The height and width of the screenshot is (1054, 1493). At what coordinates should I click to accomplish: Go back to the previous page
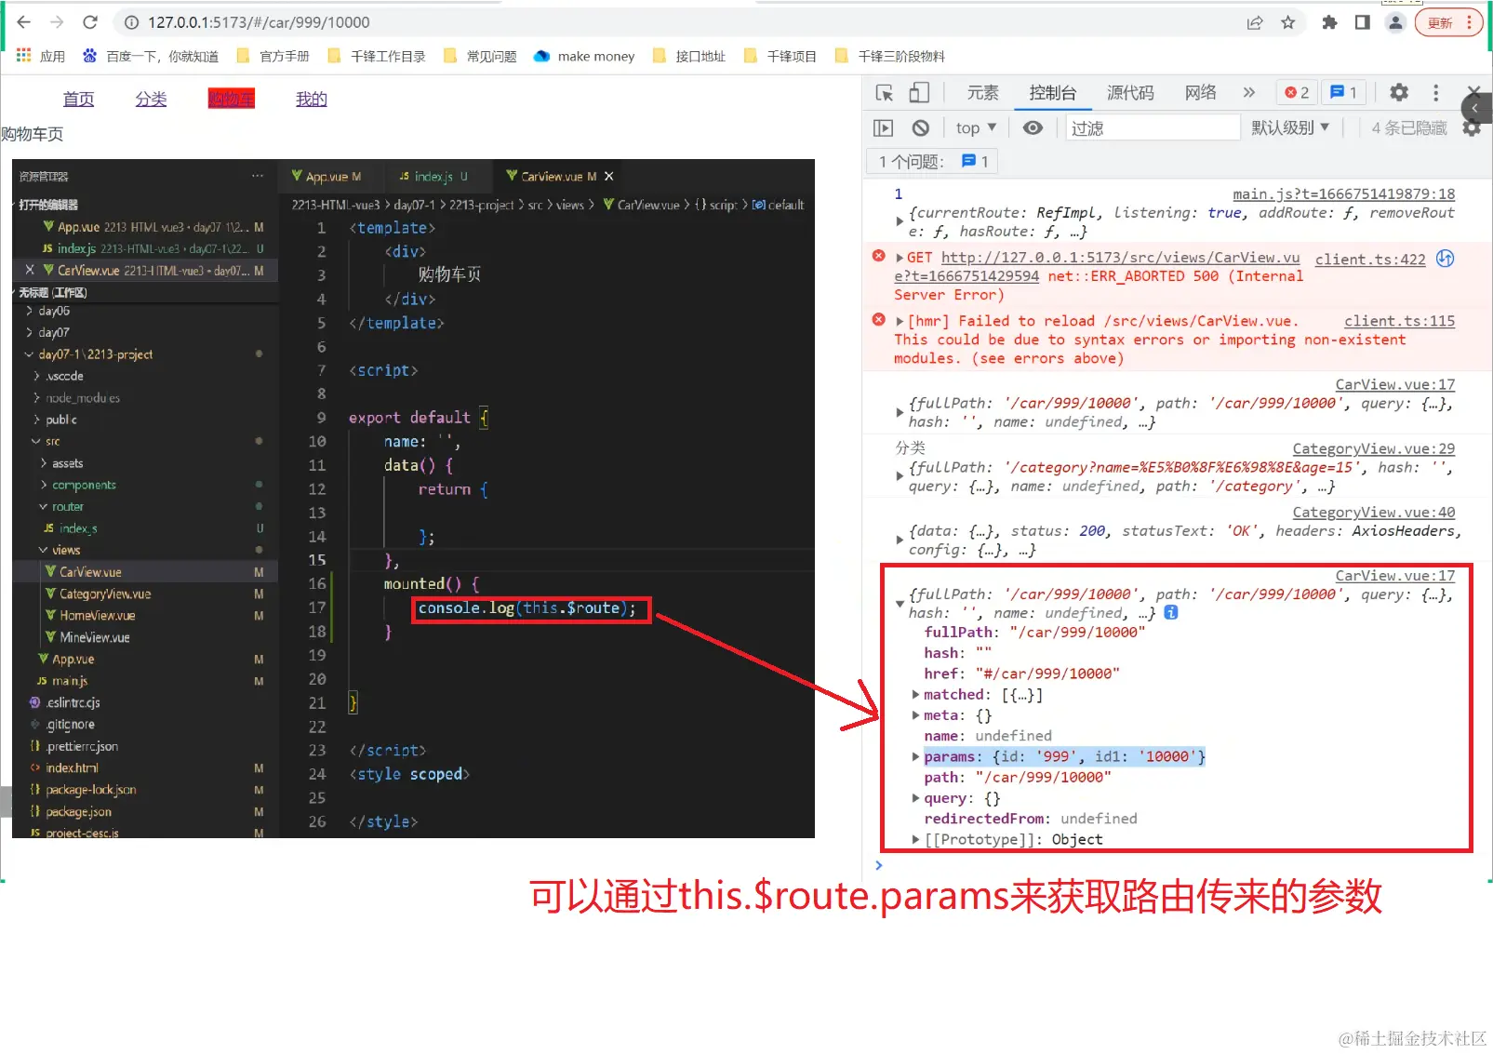24,22
